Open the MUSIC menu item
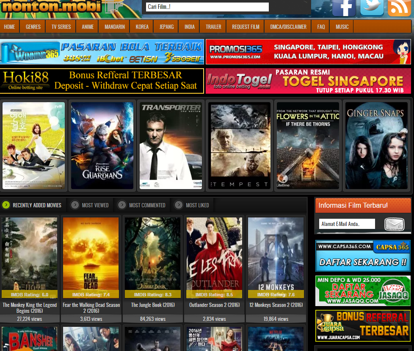This screenshot has width=414, height=351. coord(342,27)
